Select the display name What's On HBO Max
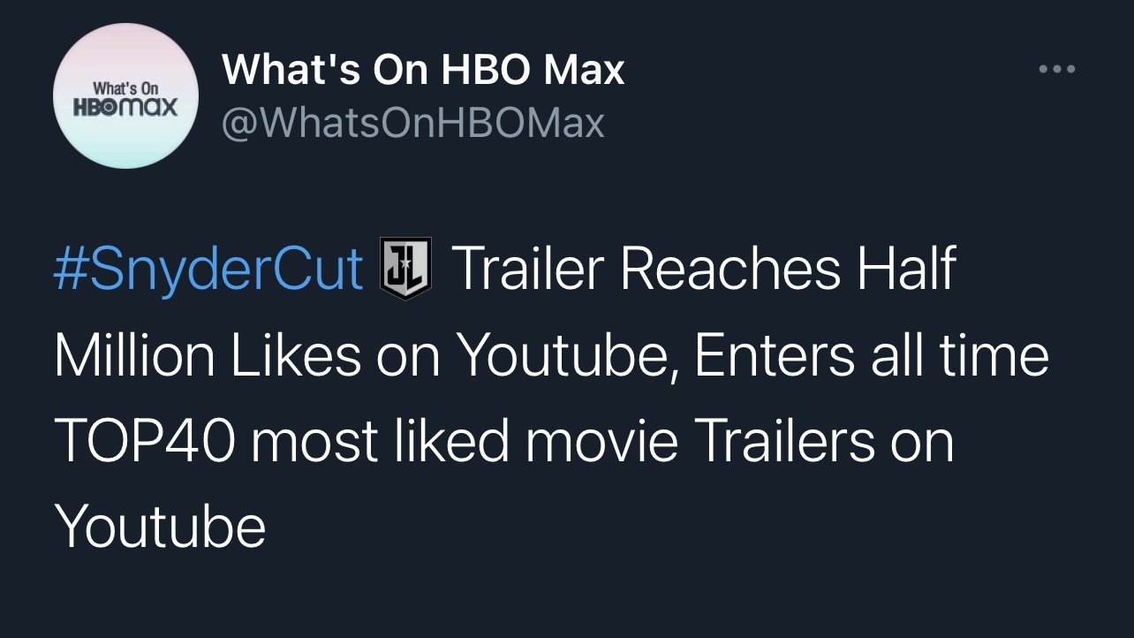Viewport: 1134px width, 638px height. 423,70
